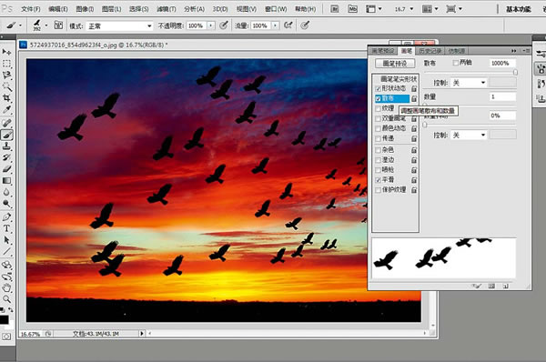546x362 pixels.
Task: Select the Quick Selection tool
Action: [x=6, y=86]
